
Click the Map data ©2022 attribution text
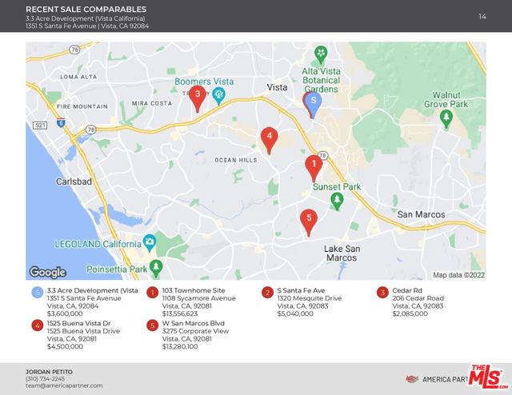458,274
